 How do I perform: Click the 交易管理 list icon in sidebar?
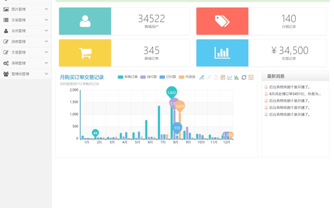tap(6, 20)
